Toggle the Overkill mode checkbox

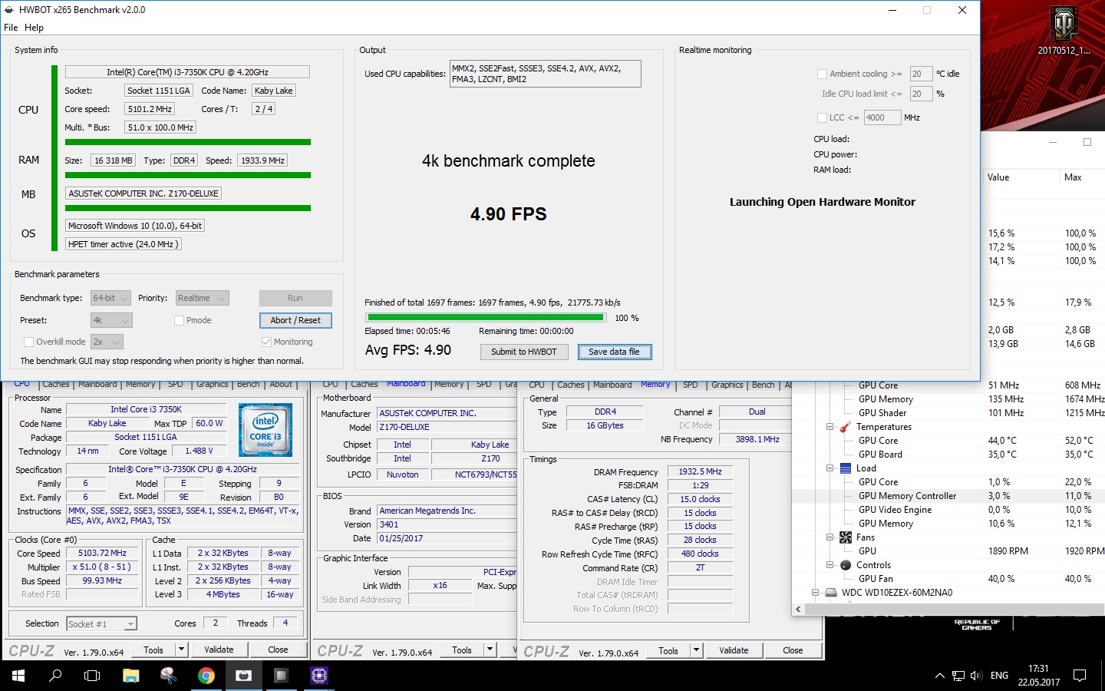click(29, 342)
